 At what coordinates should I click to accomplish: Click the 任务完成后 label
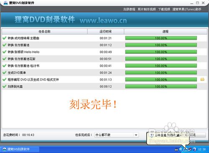84,135
